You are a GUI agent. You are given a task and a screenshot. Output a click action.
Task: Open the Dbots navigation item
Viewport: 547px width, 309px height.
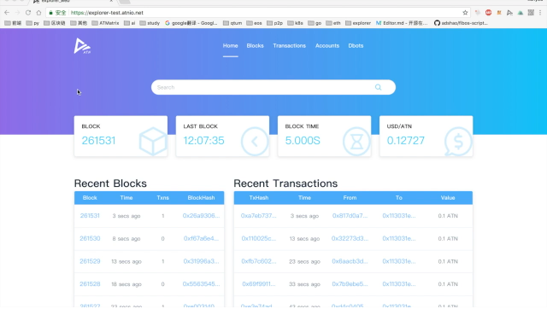(356, 45)
